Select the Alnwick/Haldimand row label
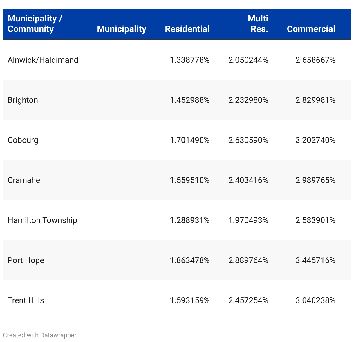Image resolution: width=354 pixels, height=342 pixels. coord(43,60)
